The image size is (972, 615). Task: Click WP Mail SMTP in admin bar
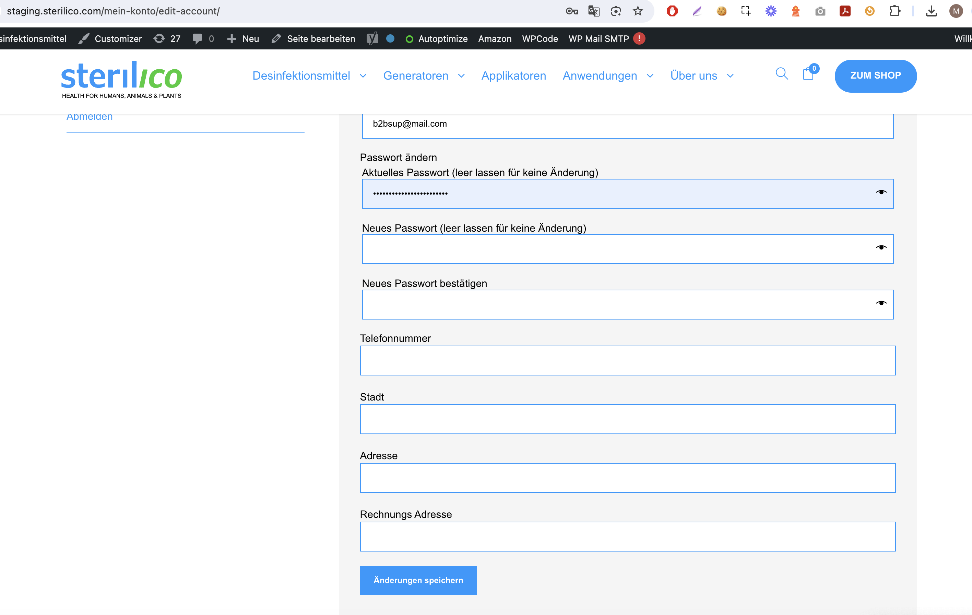pyautogui.click(x=607, y=39)
